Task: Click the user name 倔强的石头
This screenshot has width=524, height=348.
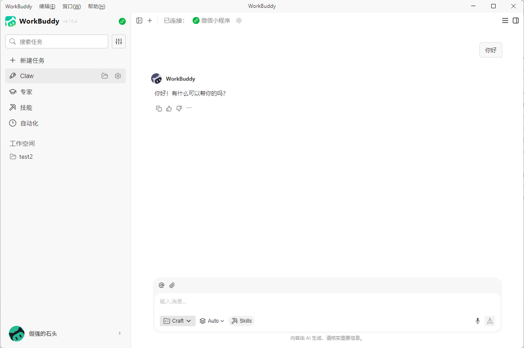Action: click(43, 334)
